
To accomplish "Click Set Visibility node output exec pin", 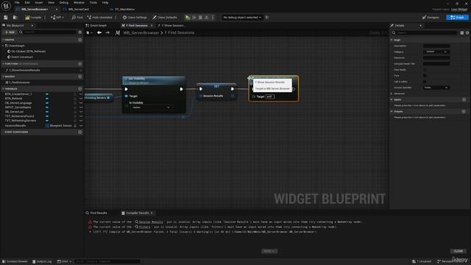I will point(181,89).
